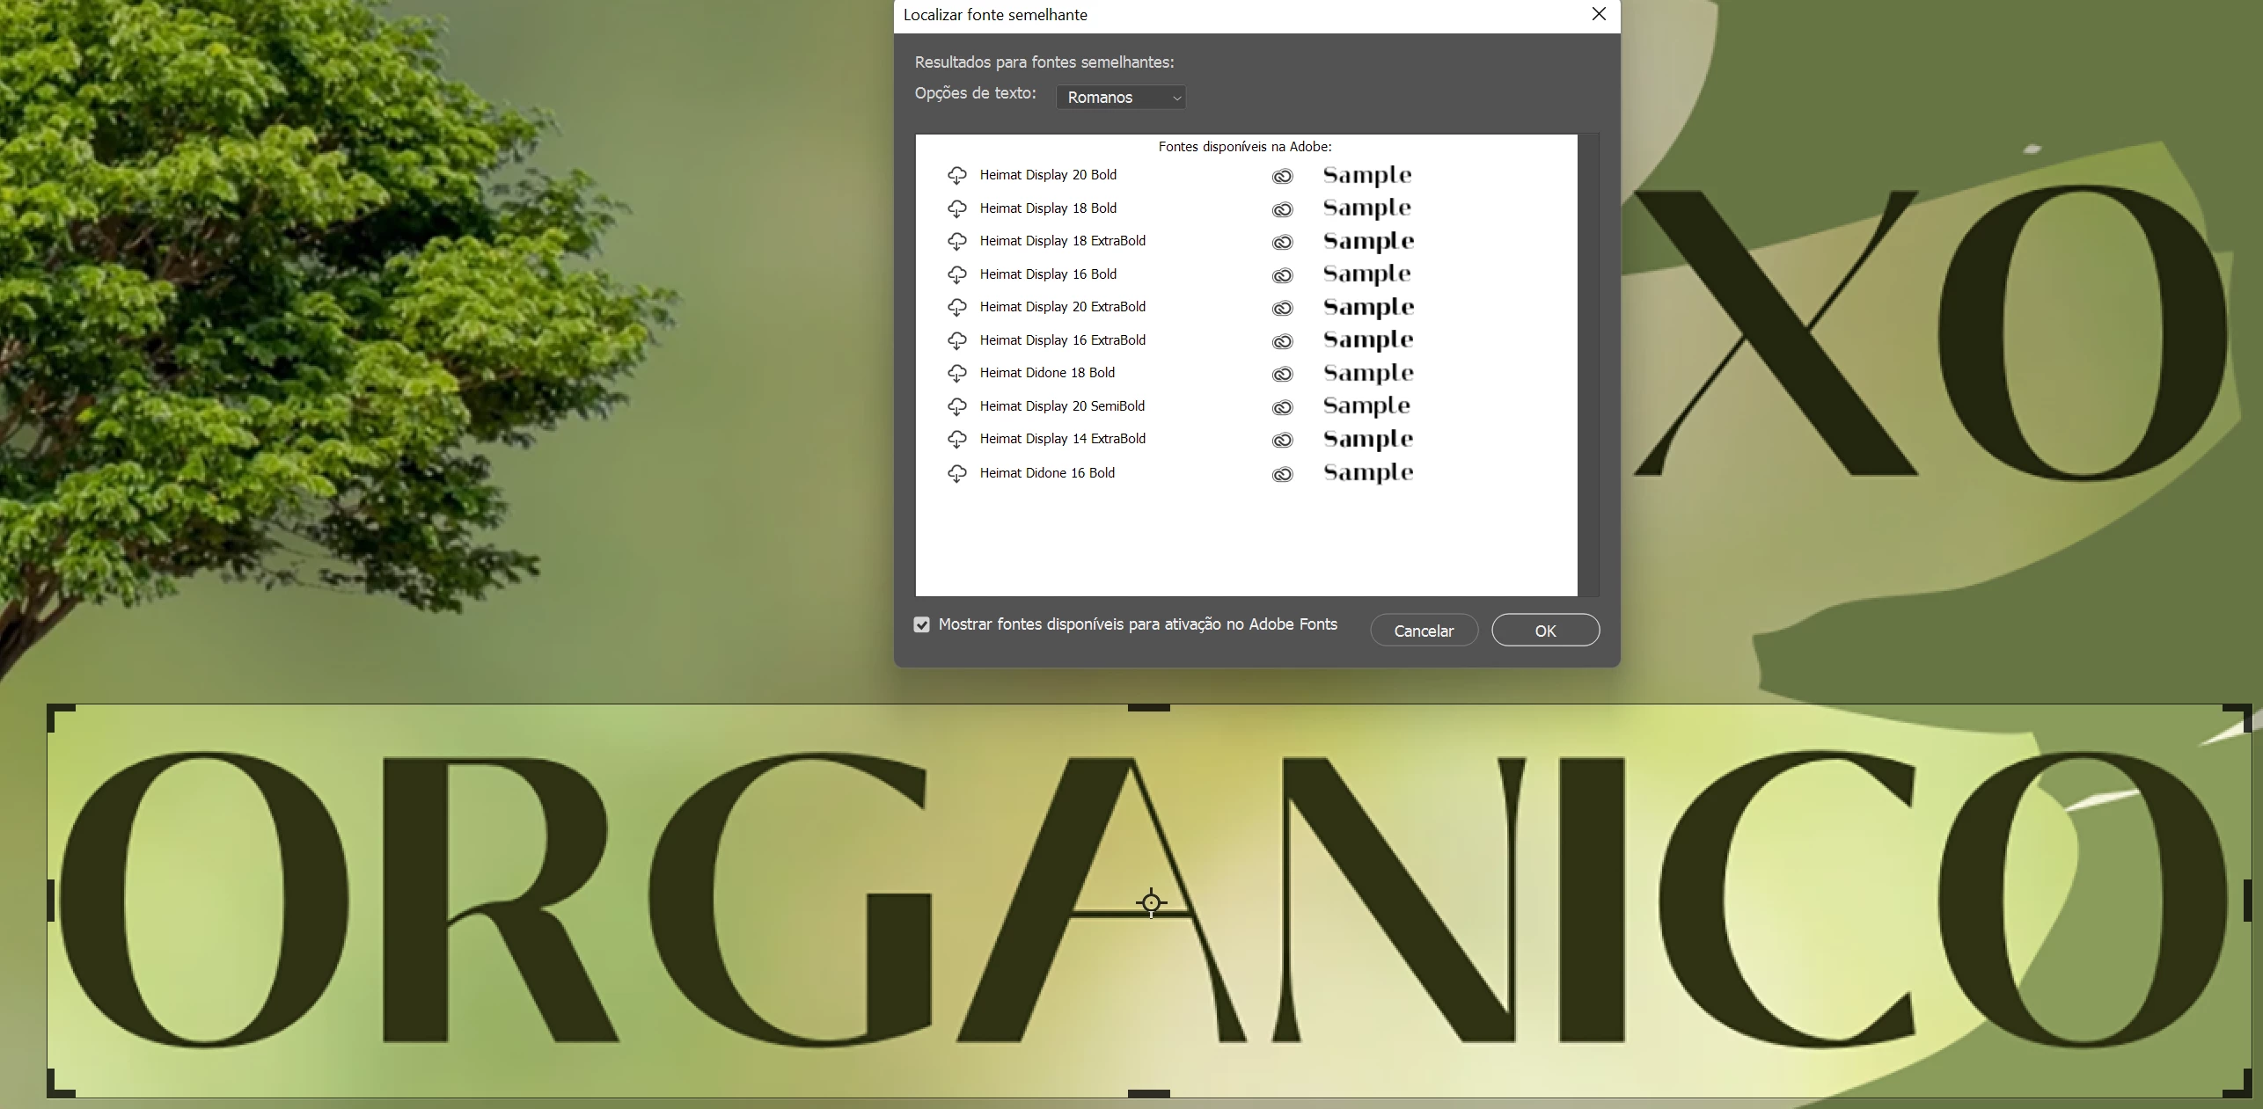The image size is (2263, 1109).
Task: Click cloud download icon for Heimat Display 20 Bold
Action: point(956,176)
